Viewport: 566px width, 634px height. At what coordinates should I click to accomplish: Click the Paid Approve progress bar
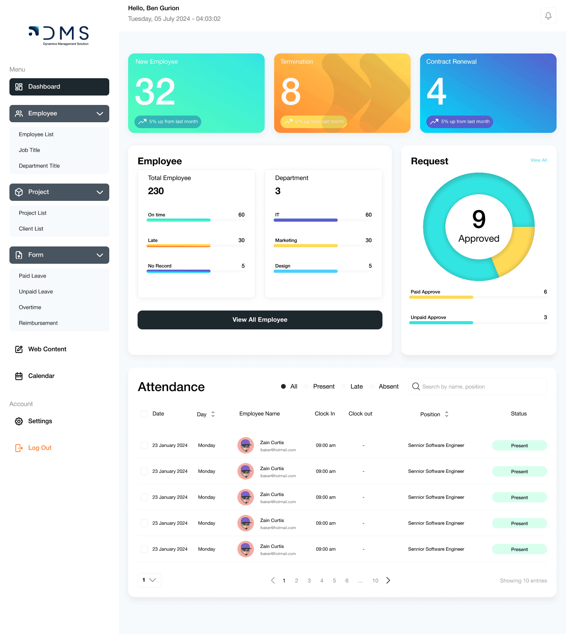pyautogui.click(x=478, y=297)
